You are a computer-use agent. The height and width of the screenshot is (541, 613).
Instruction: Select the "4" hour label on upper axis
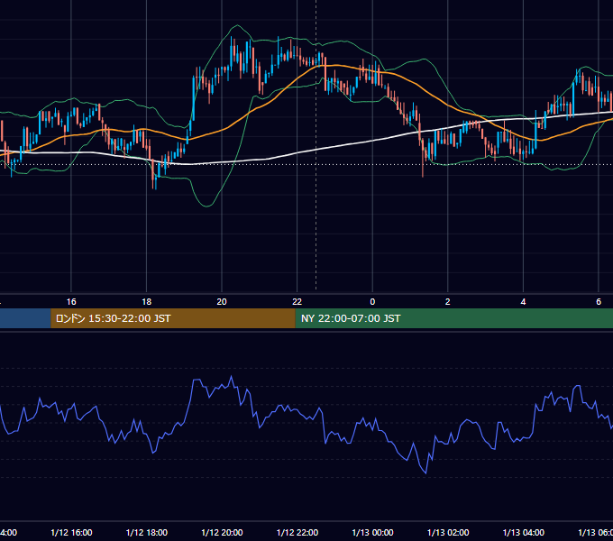point(523,301)
